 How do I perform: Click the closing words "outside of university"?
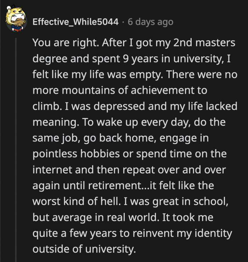coord(84,249)
